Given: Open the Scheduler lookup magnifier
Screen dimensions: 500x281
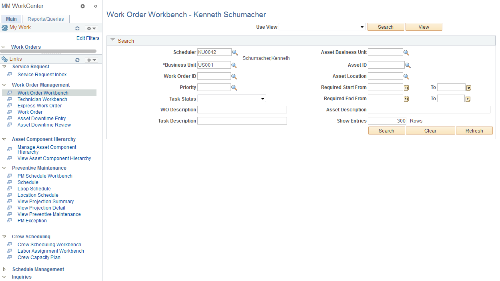Looking at the screenshot, I should [x=235, y=53].
